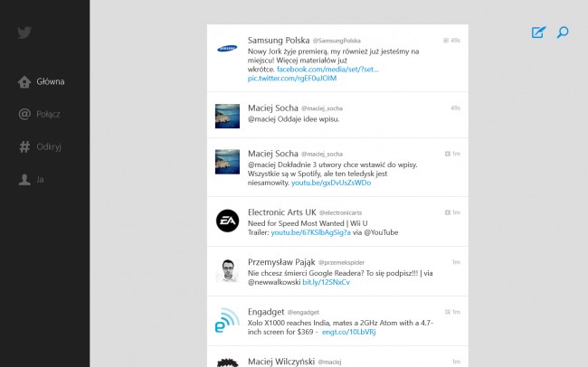Select the Ja menu label

point(40,180)
